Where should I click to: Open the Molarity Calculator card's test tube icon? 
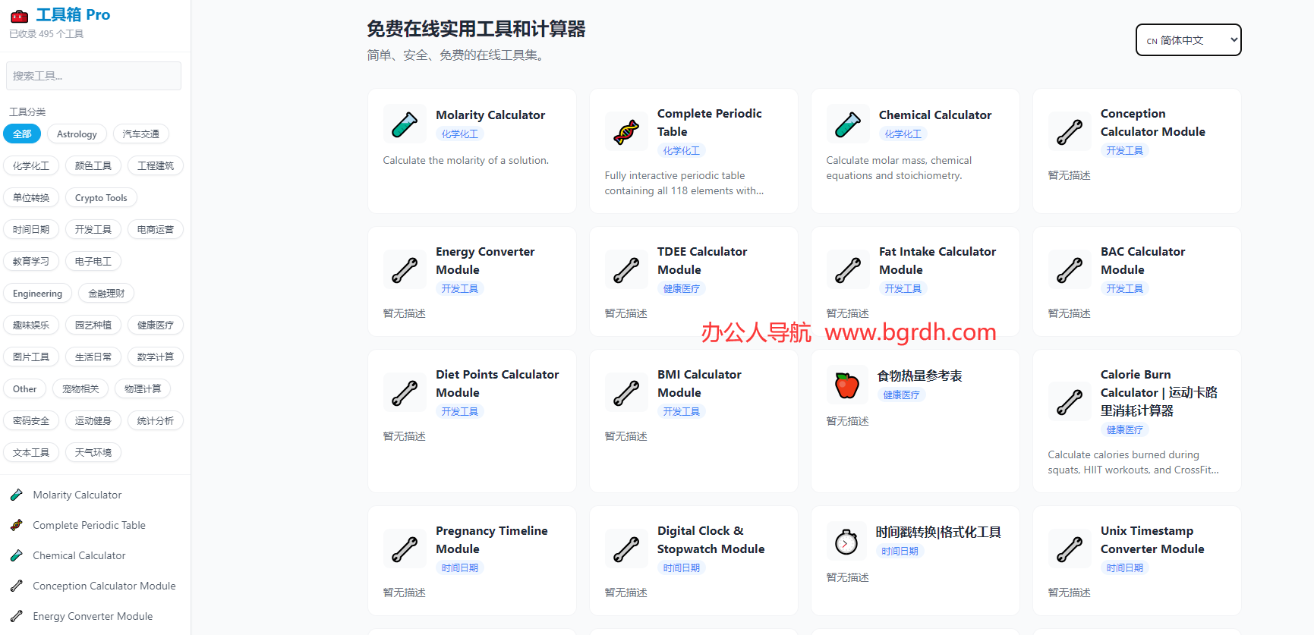pos(405,124)
